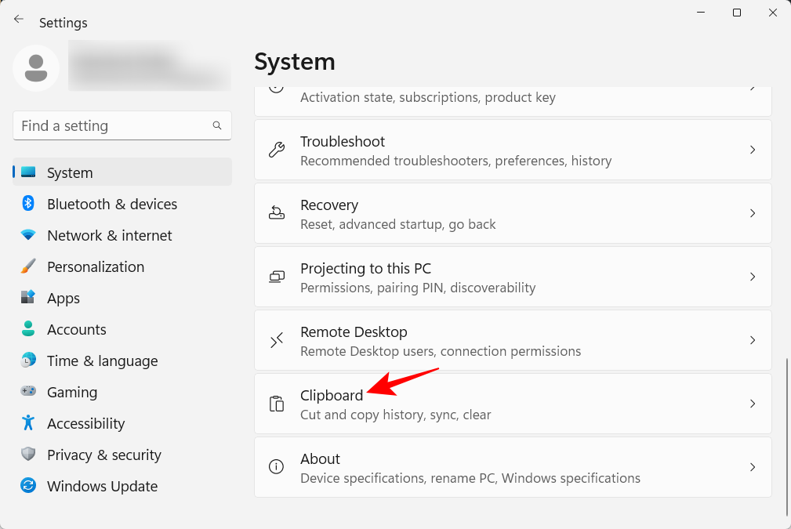
Task: Expand the Troubleshoot chevron
Action: click(x=753, y=150)
